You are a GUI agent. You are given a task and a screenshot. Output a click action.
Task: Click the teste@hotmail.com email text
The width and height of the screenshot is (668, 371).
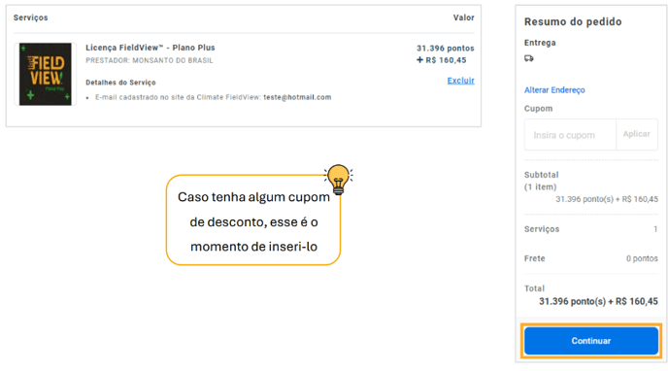coord(297,97)
